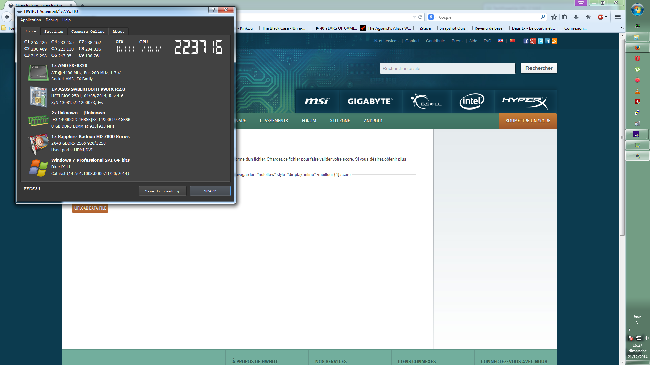The image size is (650, 365).
Task: Click GIGABYTE sponsor logo
Action: pyautogui.click(x=370, y=101)
